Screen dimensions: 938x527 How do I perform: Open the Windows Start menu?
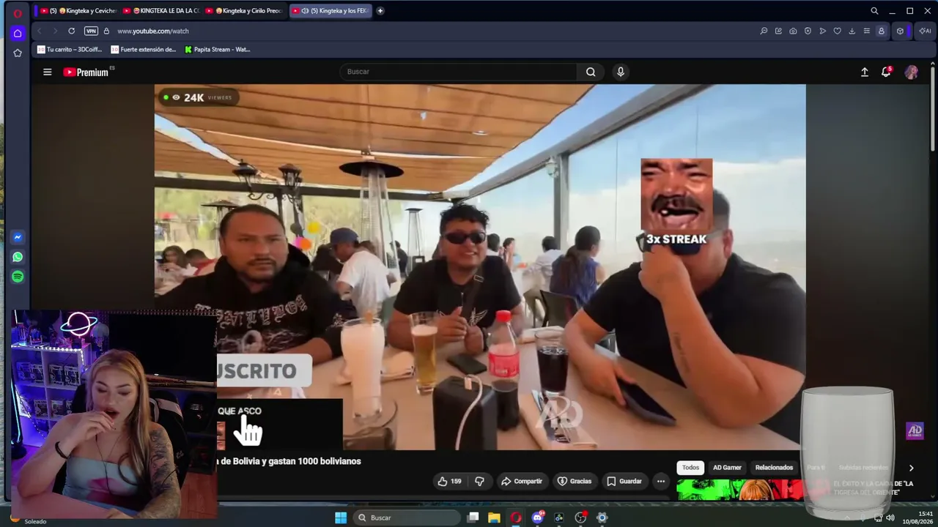pos(341,517)
